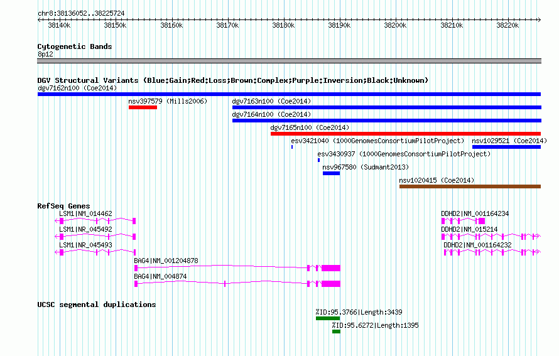Select the LSM1|NR_045493 transcript label
This screenshot has width=559, height=356.
point(85,245)
